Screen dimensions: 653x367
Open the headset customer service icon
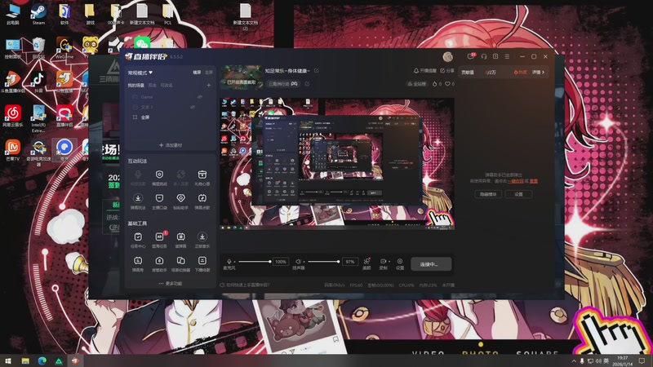[x=484, y=56]
